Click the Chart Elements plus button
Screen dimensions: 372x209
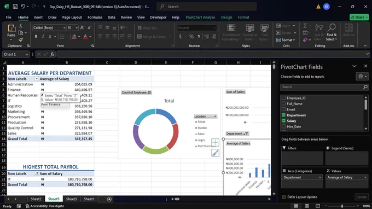point(215,142)
